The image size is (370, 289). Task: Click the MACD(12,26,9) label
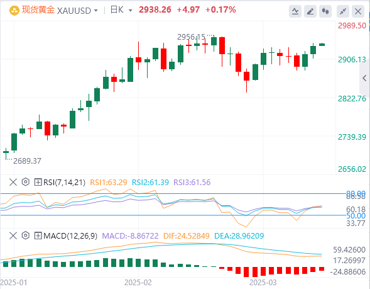[70, 235]
